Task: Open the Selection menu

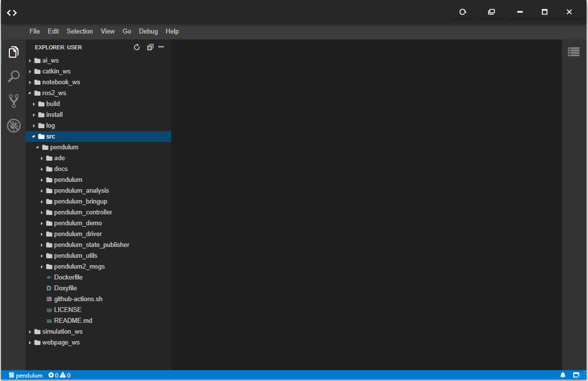Action: point(80,31)
